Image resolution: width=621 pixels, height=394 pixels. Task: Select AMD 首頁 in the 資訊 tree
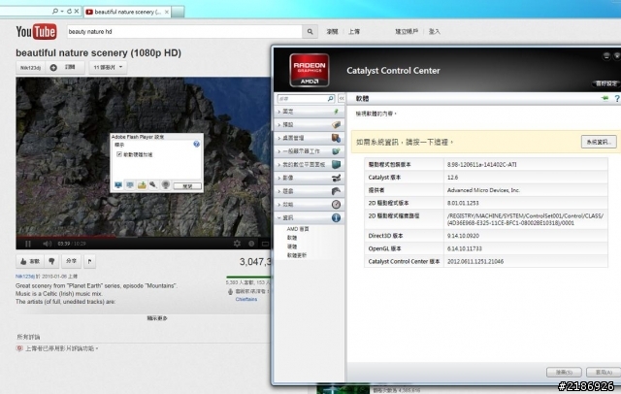click(298, 229)
